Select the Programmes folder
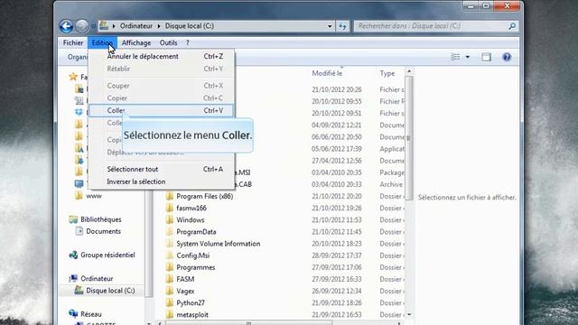 pos(195,267)
